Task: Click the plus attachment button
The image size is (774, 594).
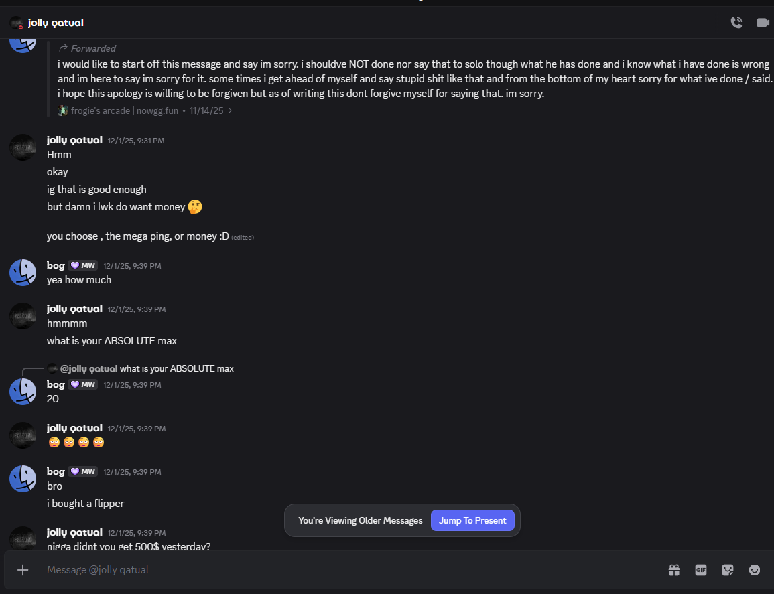Action: coord(23,570)
